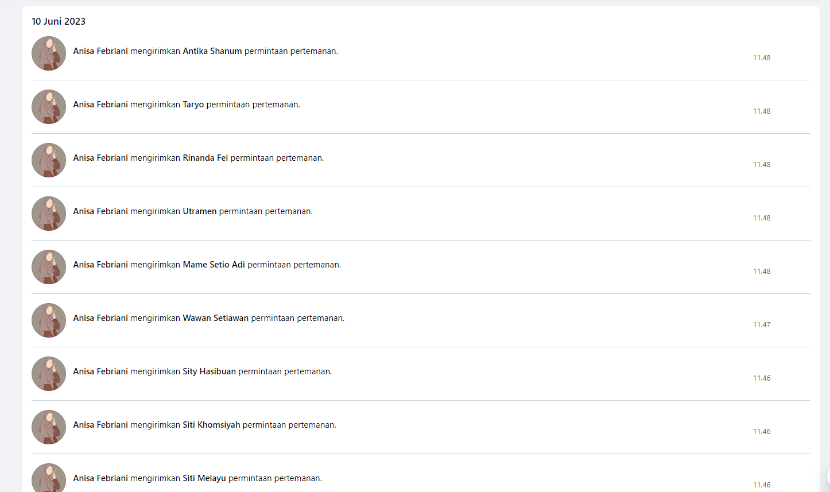This screenshot has width=830, height=492.
Task: Open Taryo's profile link
Action: click(193, 104)
